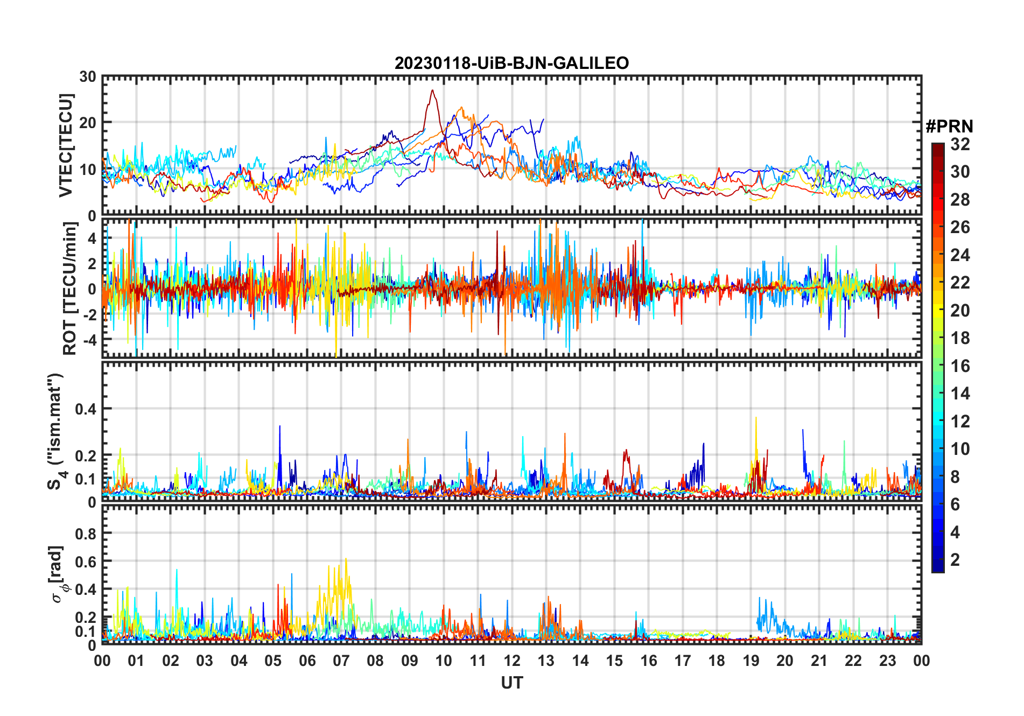Click the UT axis hour label "15"
Screen dimensions: 1024x716
614,661
